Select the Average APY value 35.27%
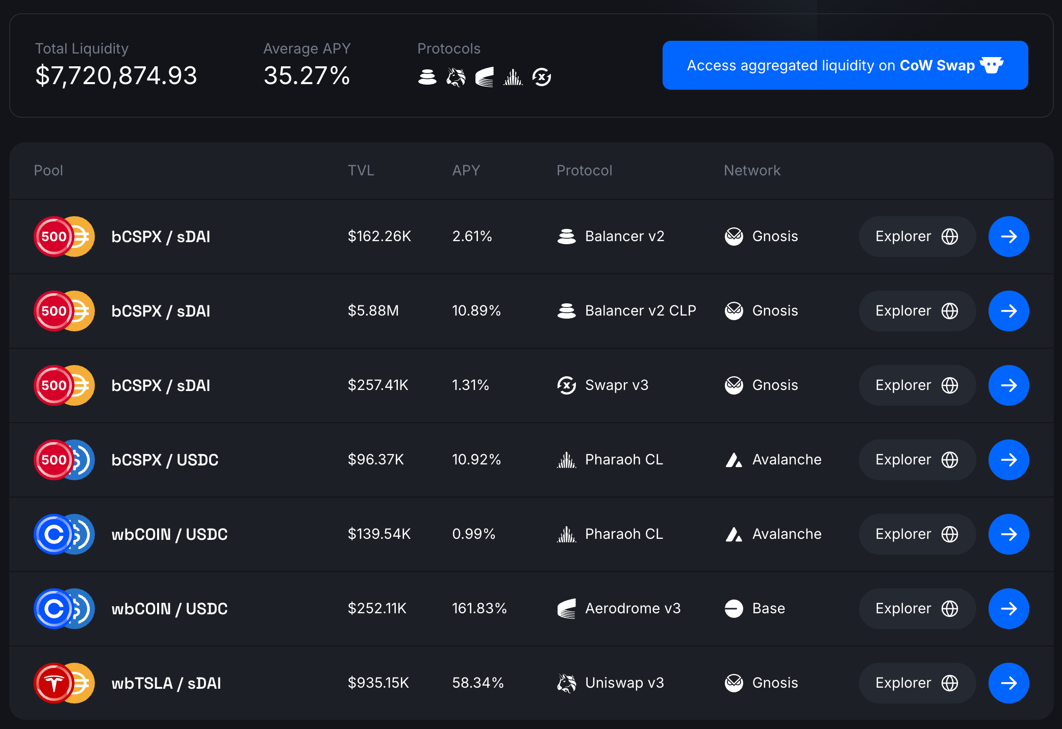Image resolution: width=1062 pixels, height=729 pixels. point(307,76)
